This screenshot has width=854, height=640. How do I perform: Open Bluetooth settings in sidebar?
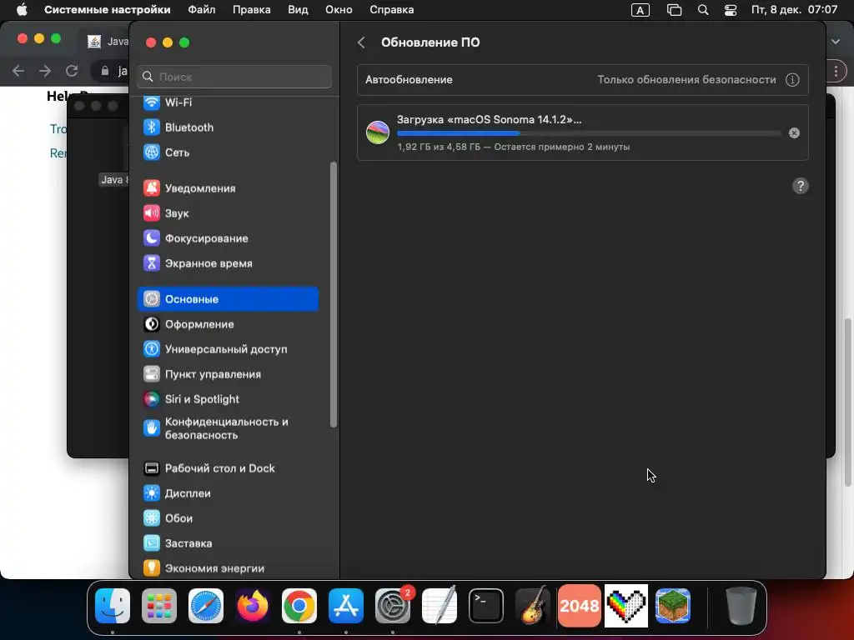[228, 127]
